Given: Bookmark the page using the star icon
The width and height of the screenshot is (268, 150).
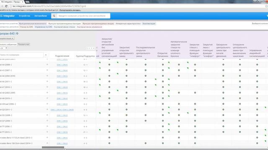Looking at the screenshot, I should (266, 6).
